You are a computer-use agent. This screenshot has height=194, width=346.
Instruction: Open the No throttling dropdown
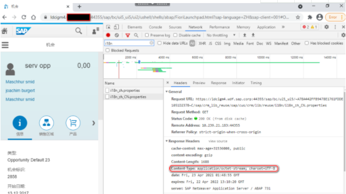(x=221, y=35)
